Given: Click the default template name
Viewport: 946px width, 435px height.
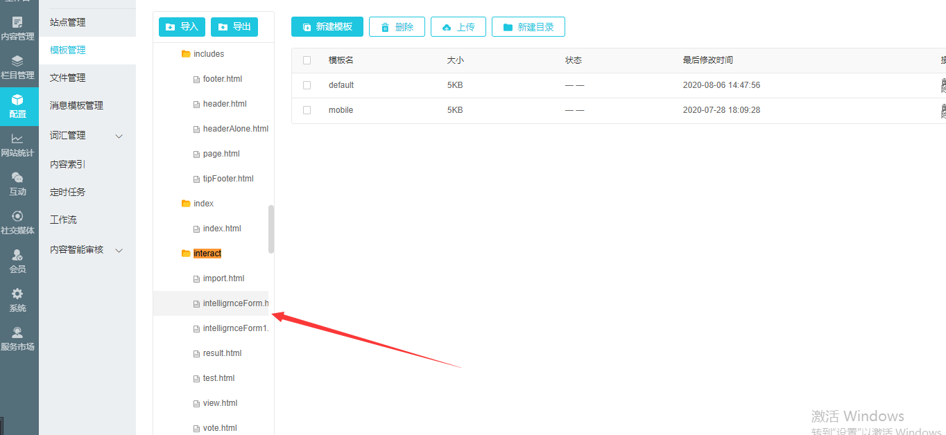Looking at the screenshot, I should [x=341, y=85].
